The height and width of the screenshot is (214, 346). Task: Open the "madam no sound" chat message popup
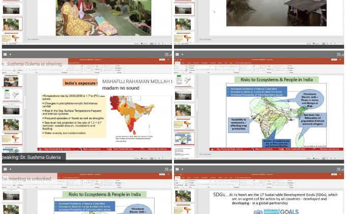pyautogui.click(x=135, y=85)
